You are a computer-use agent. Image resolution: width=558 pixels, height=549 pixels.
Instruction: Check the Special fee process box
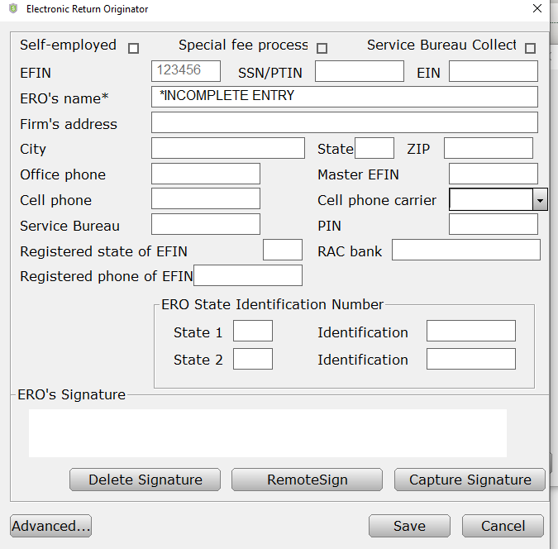[322, 48]
